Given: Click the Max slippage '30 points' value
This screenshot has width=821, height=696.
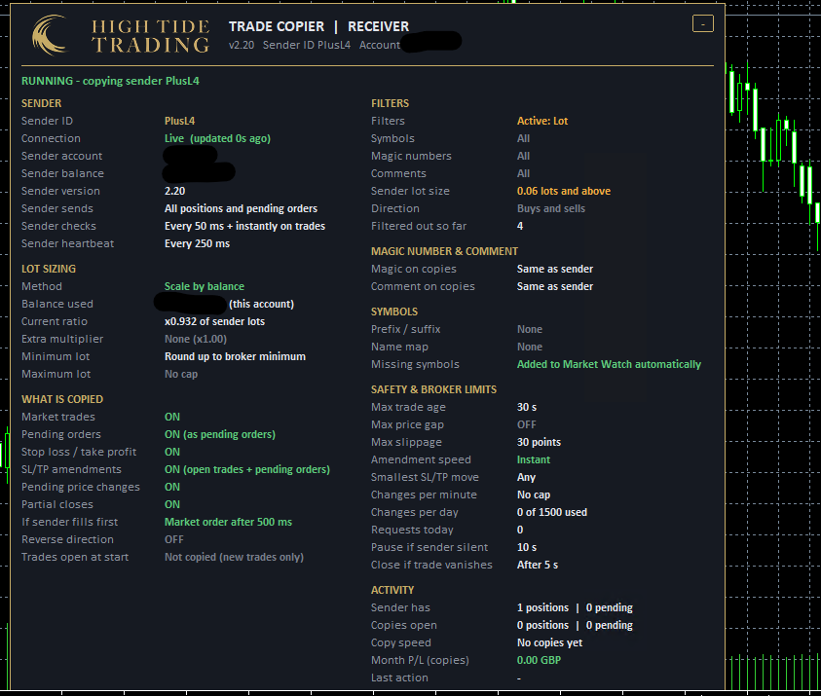Looking at the screenshot, I should click(539, 442).
